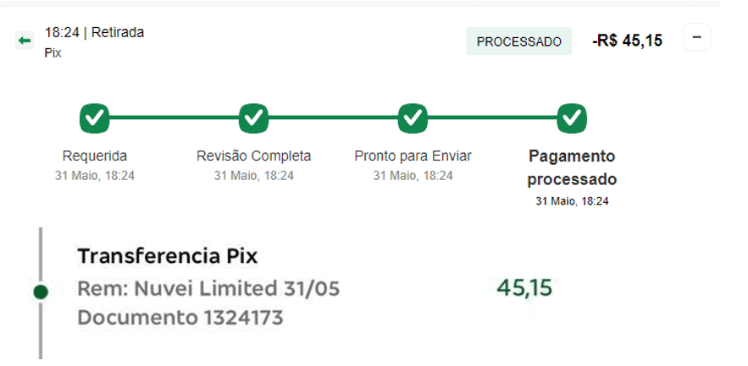Click the green timeline dot marker

[x=41, y=292]
